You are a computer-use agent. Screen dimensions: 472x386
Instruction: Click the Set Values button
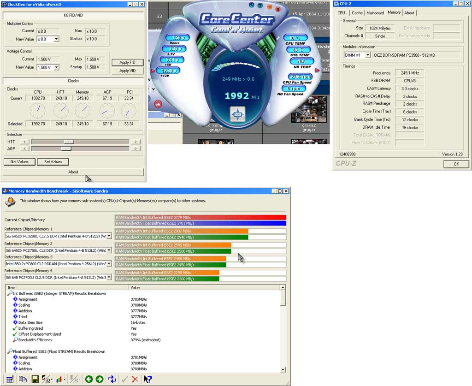pyautogui.click(x=53, y=162)
